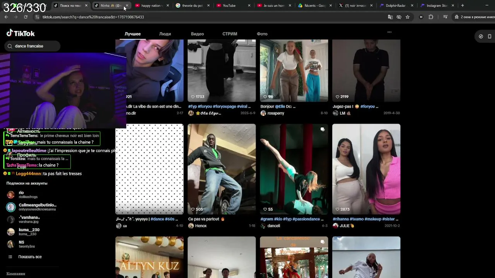Switch to the Instagram Story browser tab

(437, 5)
